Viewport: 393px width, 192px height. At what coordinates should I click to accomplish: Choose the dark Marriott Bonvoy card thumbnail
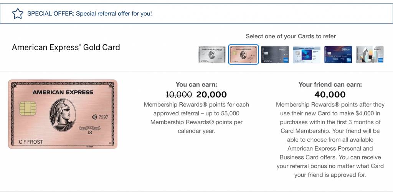pos(275,54)
